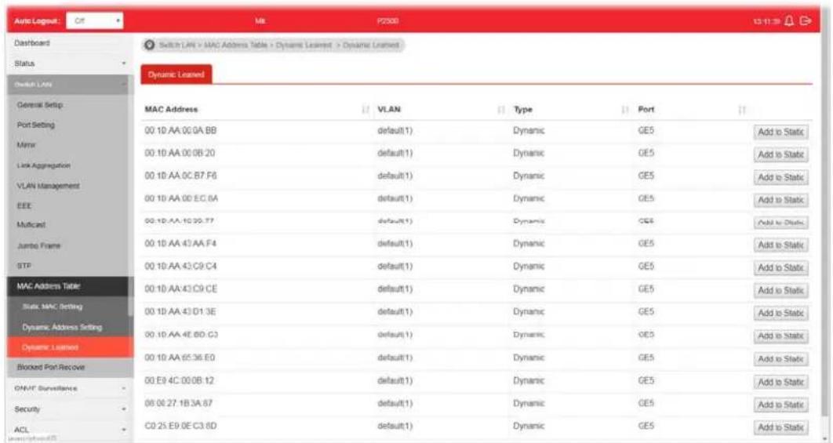Expand the Status menu
This screenshot has width=833, height=443.
[70, 64]
